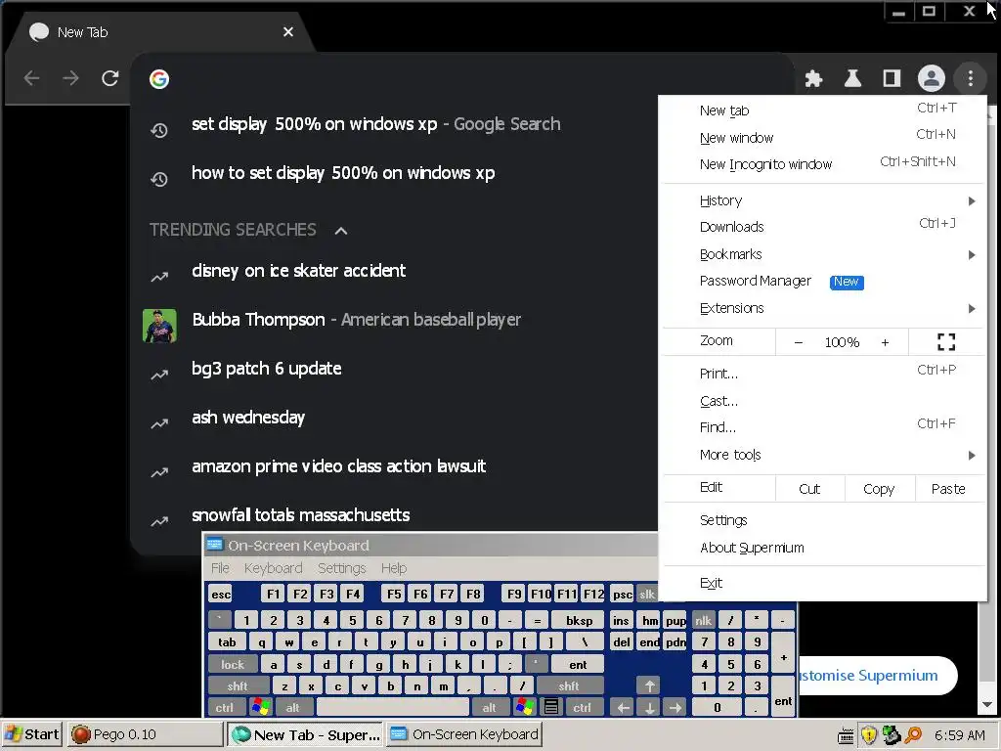
Task: Click the Customise Supermium button
Action: [877, 676]
